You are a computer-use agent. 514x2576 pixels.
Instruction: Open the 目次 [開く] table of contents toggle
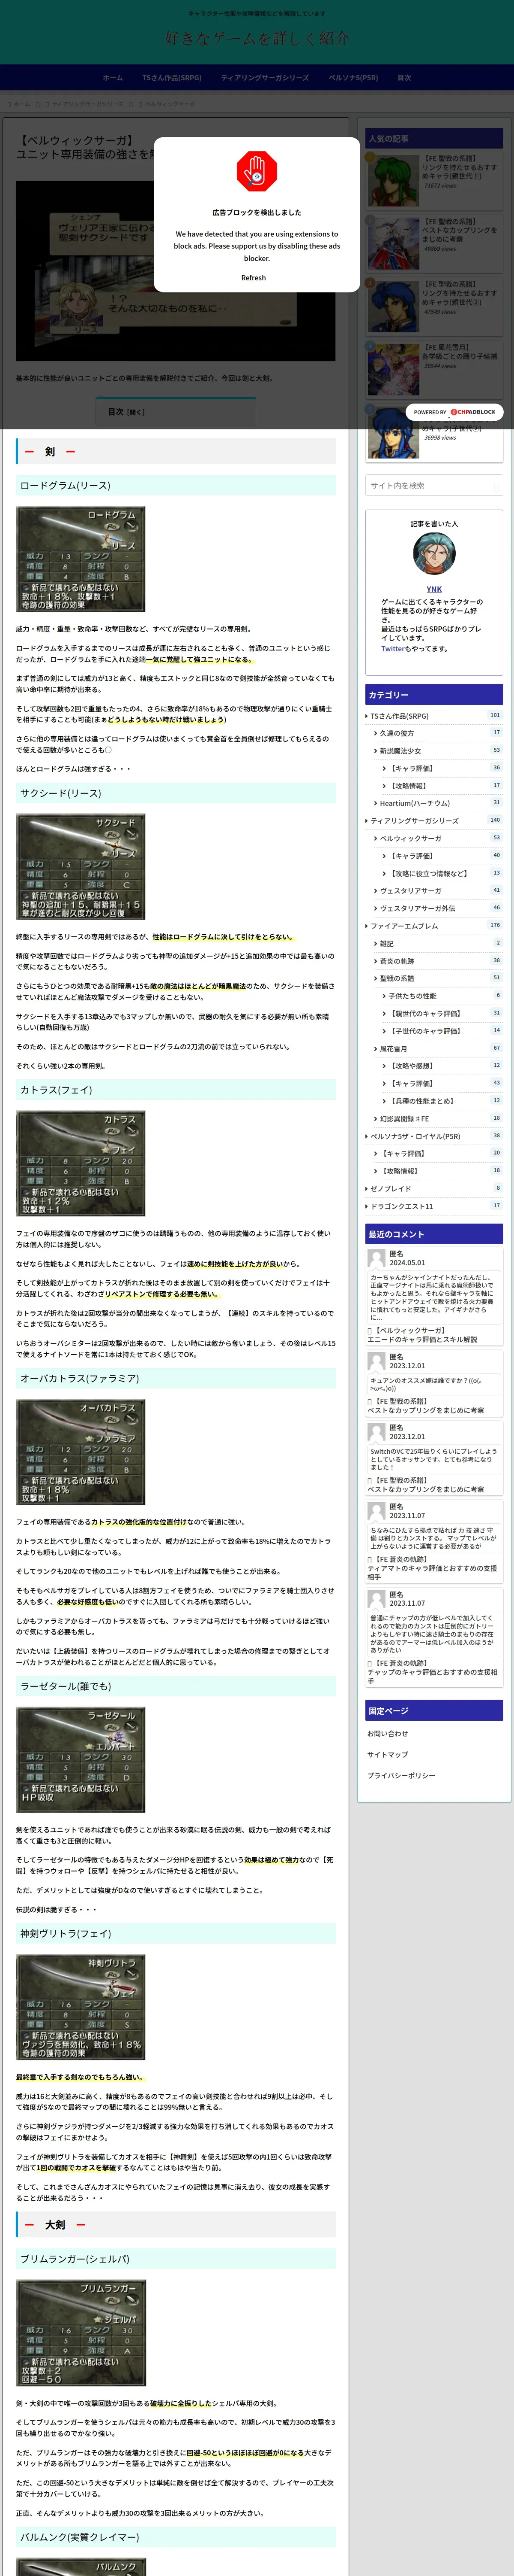pos(126,412)
